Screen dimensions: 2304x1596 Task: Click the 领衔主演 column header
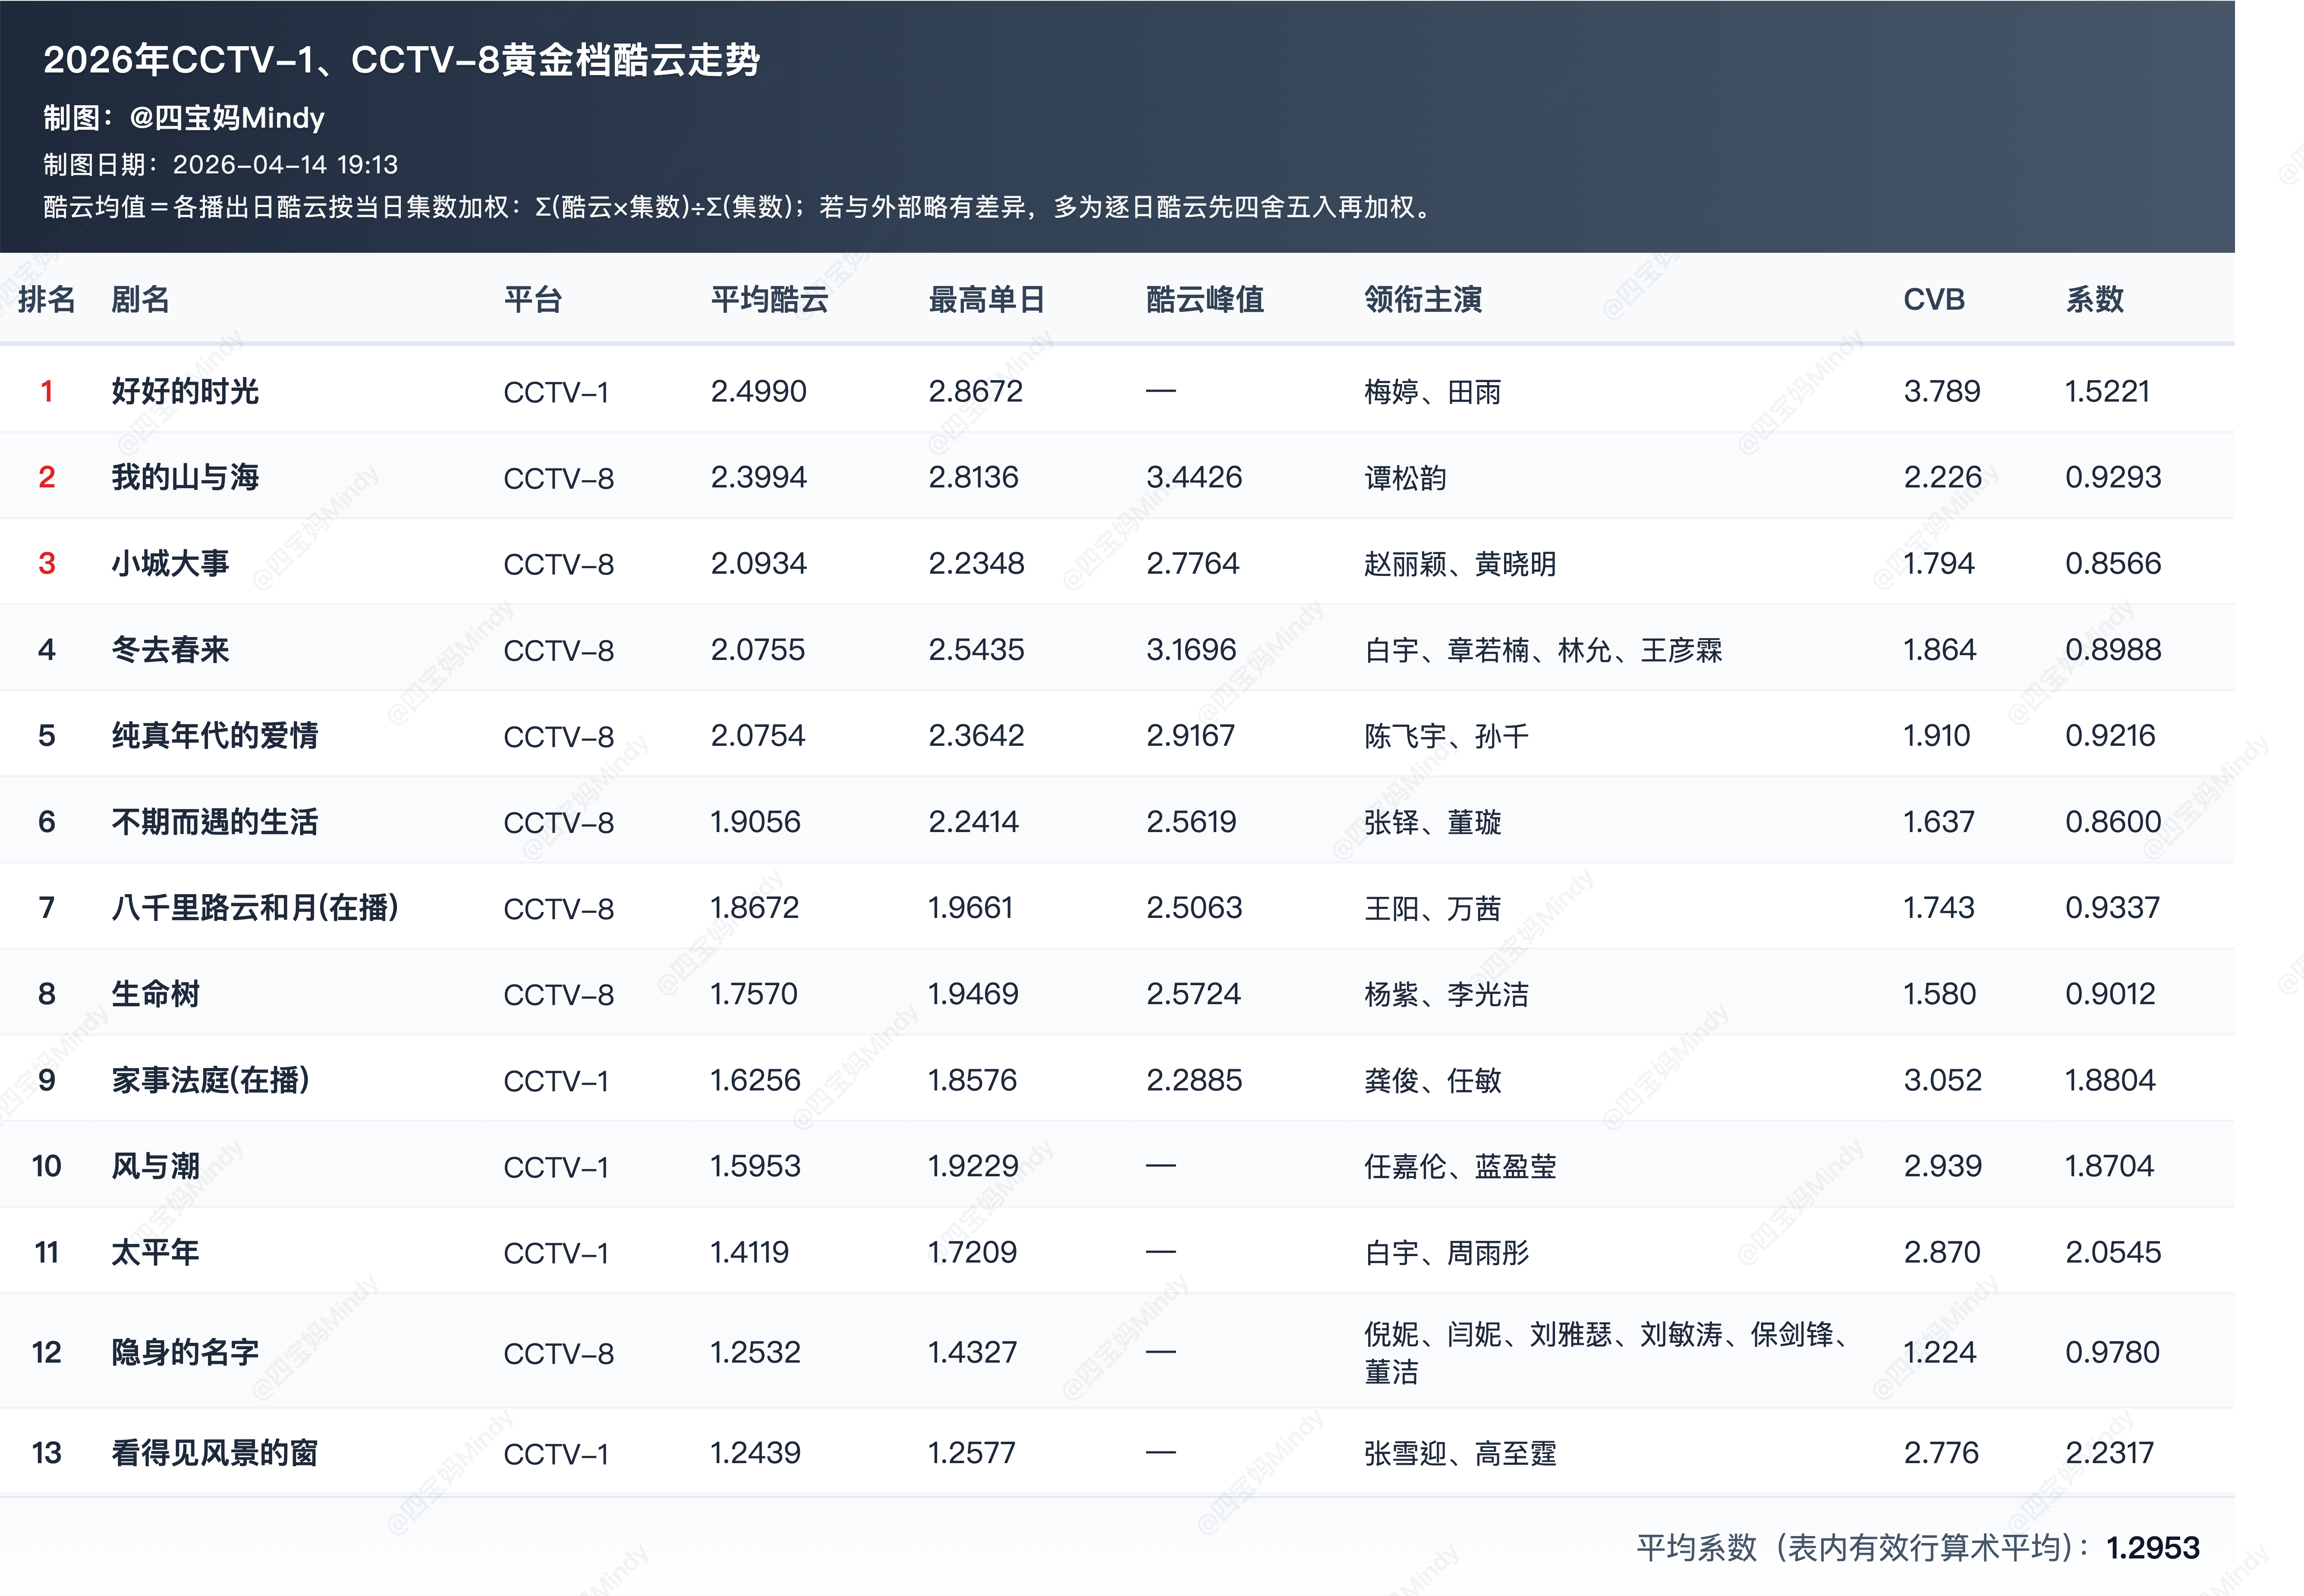(x=1422, y=299)
